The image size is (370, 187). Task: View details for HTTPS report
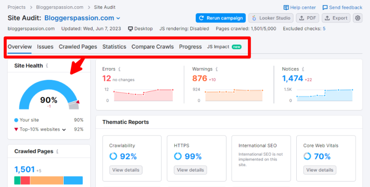pos(190,170)
